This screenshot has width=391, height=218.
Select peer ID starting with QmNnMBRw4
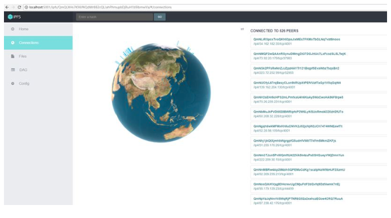click(x=299, y=170)
